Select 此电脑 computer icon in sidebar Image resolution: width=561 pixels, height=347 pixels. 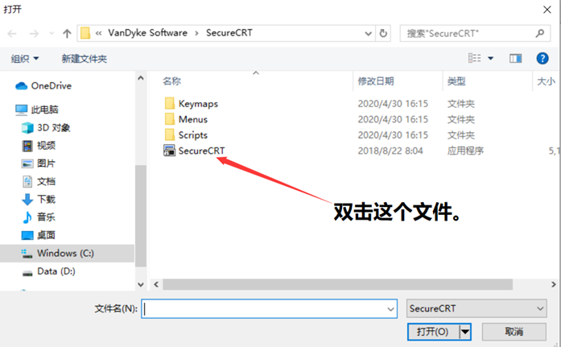point(22,109)
